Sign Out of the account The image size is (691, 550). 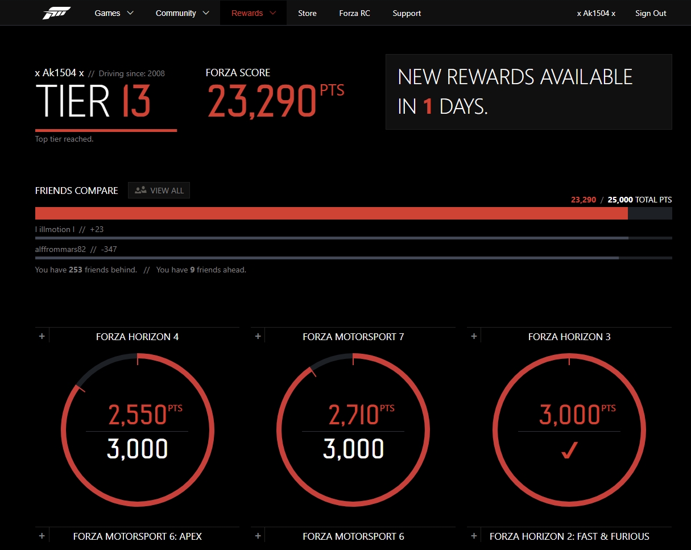pos(651,13)
